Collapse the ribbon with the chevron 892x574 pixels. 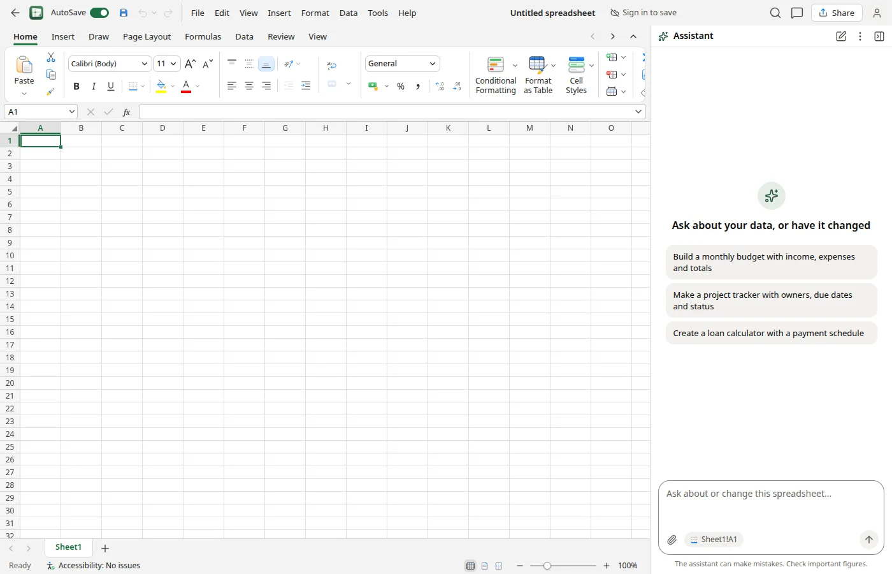coord(633,36)
